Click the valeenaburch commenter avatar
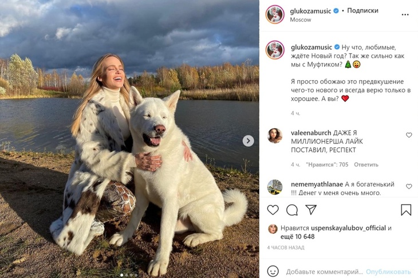The width and height of the screenshot is (418, 278). coord(275,136)
